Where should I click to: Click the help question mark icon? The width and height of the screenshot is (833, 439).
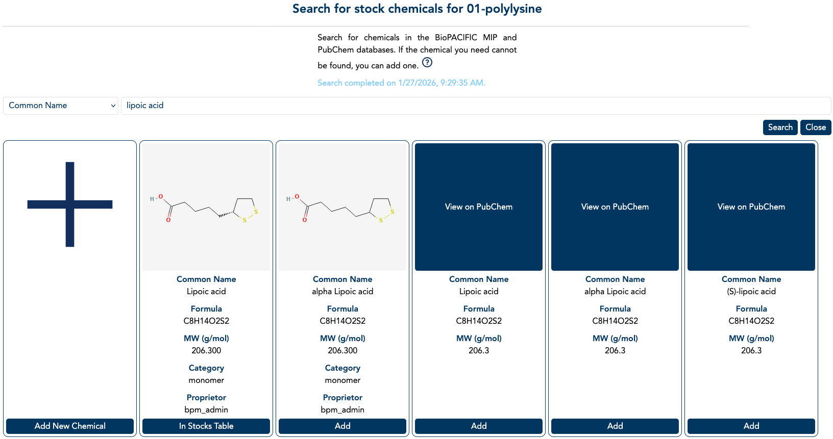tap(427, 63)
